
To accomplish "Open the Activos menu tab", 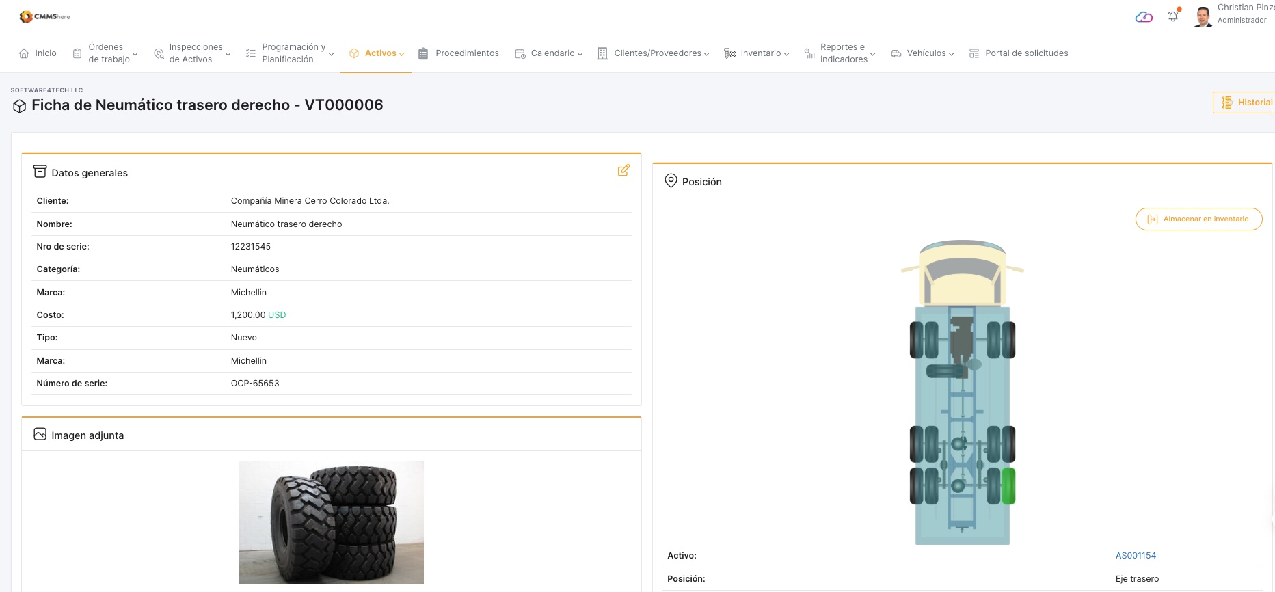I will (x=377, y=53).
